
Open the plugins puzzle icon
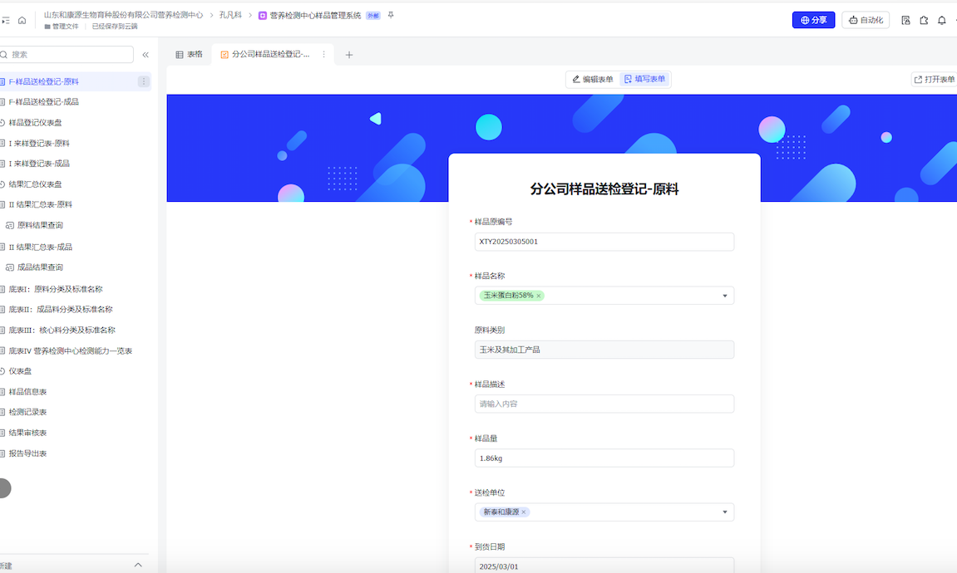click(924, 21)
